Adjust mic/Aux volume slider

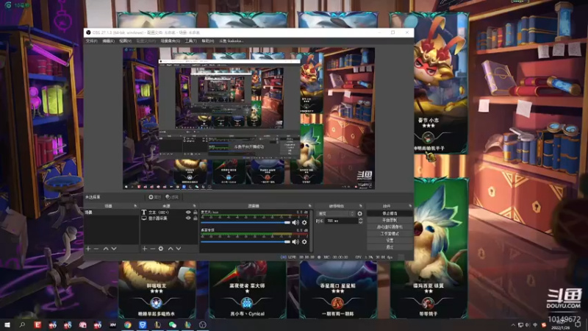(245, 223)
